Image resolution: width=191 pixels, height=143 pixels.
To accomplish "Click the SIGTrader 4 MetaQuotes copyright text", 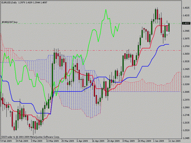I will (30, 137).
